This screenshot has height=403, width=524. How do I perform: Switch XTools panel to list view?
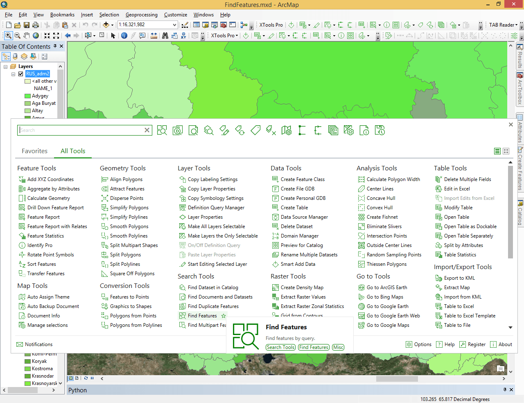(497, 151)
